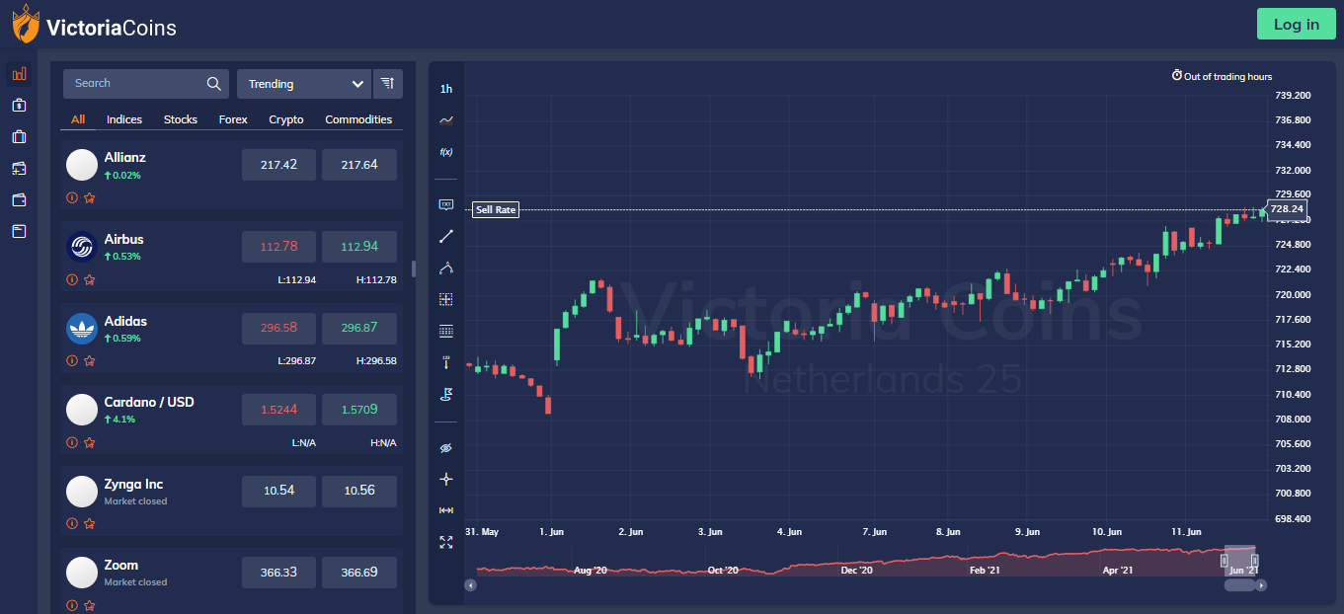Select the crosshair cursor tool
This screenshot has width=1344, height=614.
[446, 479]
